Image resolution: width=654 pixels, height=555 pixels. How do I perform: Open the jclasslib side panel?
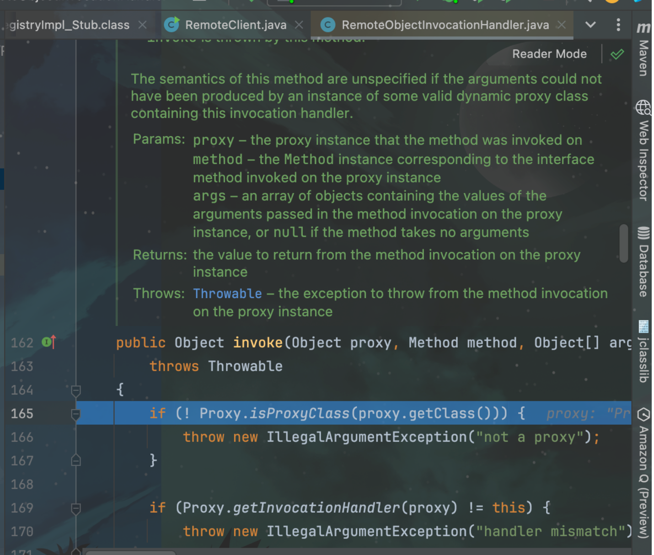tap(643, 351)
